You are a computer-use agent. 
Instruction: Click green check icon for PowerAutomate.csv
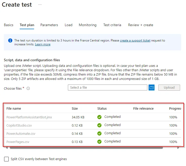pyautogui.click(x=99, y=133)
